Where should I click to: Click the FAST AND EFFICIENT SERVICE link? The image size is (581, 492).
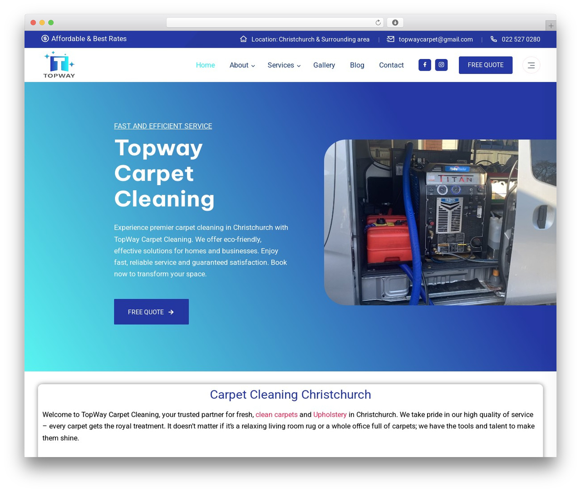click(163, 126)
